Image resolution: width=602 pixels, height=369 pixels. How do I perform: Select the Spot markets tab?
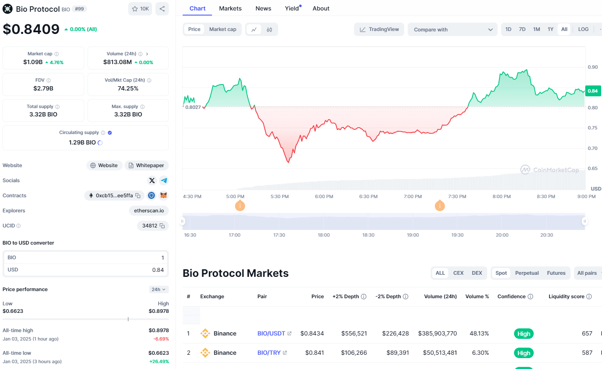(501, 273)
